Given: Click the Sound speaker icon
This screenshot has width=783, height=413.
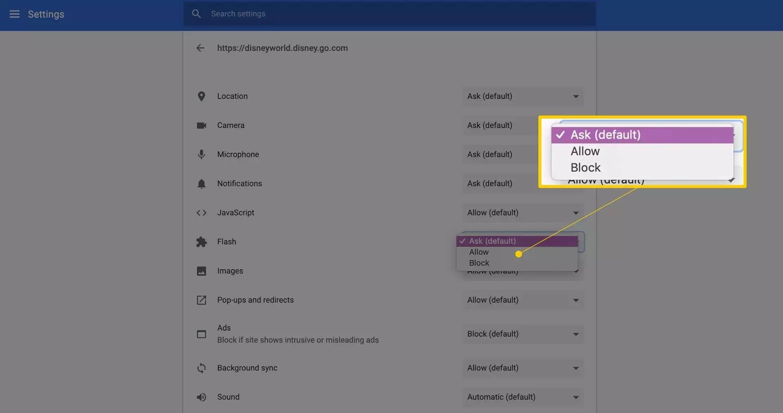Looking at the screenshot, I should pos(201,397).
